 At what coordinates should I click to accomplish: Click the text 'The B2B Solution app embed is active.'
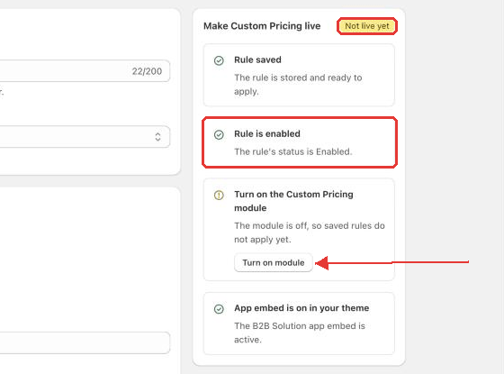click(300, 333)
